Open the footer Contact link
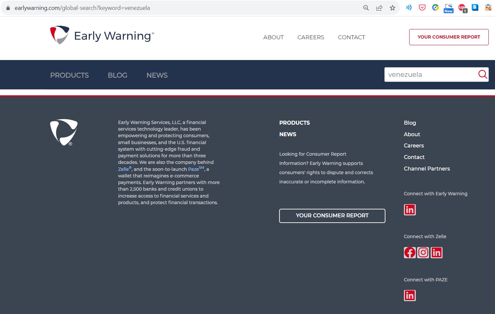The height and width of the screenshot is (314, 495). point(414,157)
